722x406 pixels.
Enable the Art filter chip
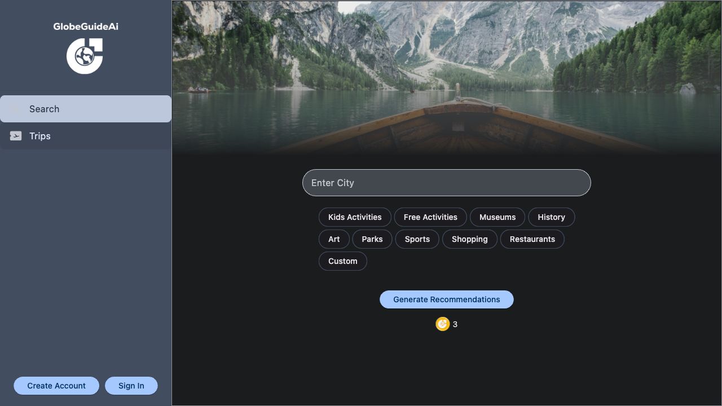click(334, 239)
